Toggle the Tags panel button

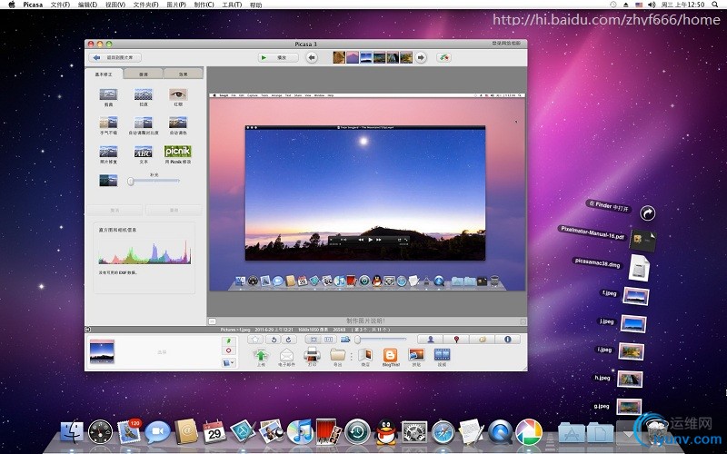click(482, 340)
